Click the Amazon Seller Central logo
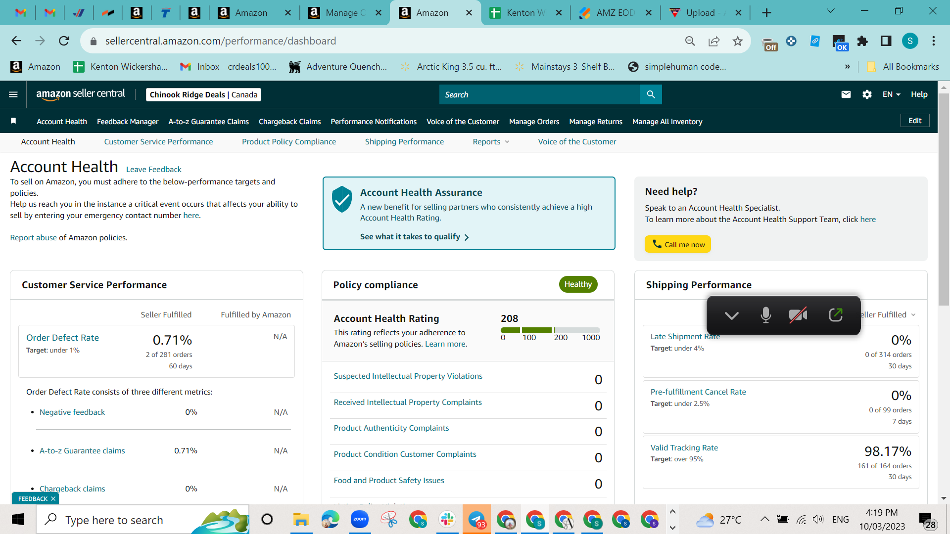Image resolution: width=950 pixels, height=534 pixels. (81, 94)
